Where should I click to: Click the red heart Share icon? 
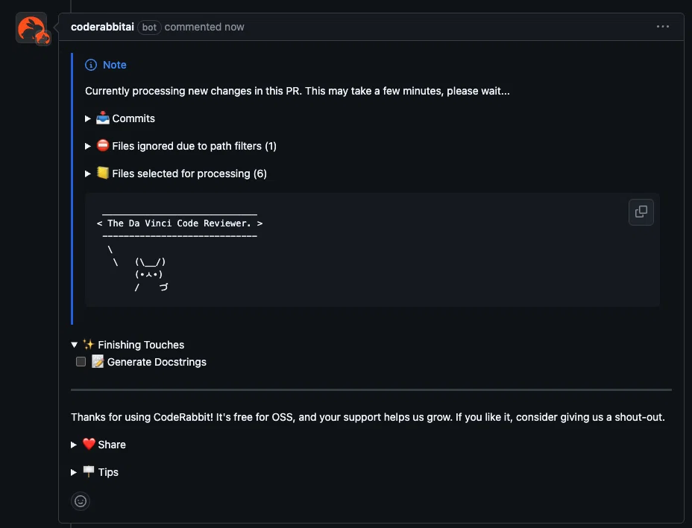(x=89, y=444)
